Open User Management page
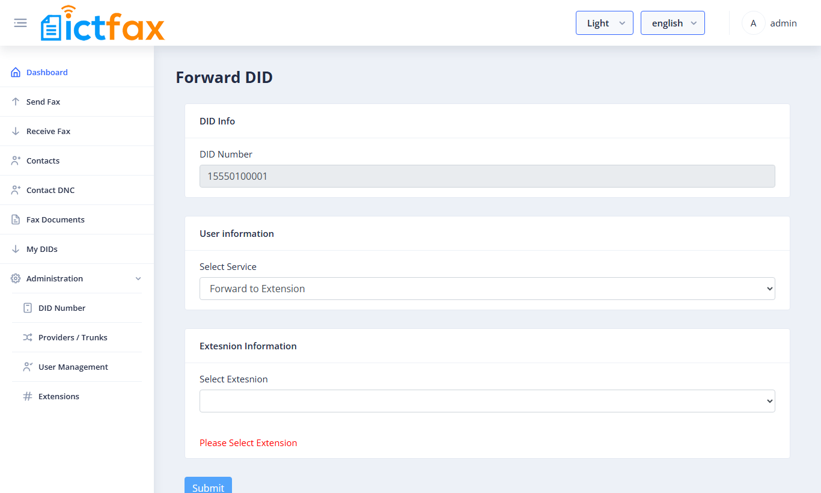The height and width of the screenshot is (493, 821). click(73, 367)
